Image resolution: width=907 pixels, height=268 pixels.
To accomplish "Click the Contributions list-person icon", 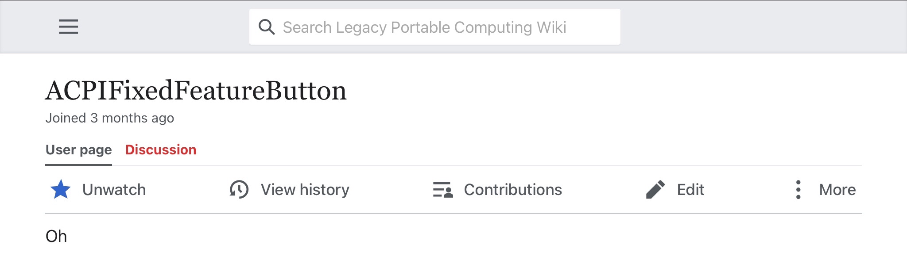I will click(443, 190).
